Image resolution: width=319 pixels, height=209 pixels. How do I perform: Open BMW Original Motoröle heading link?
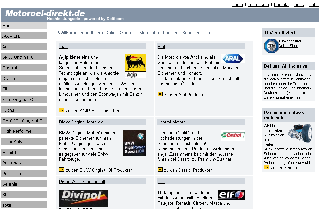click(81, 122)
